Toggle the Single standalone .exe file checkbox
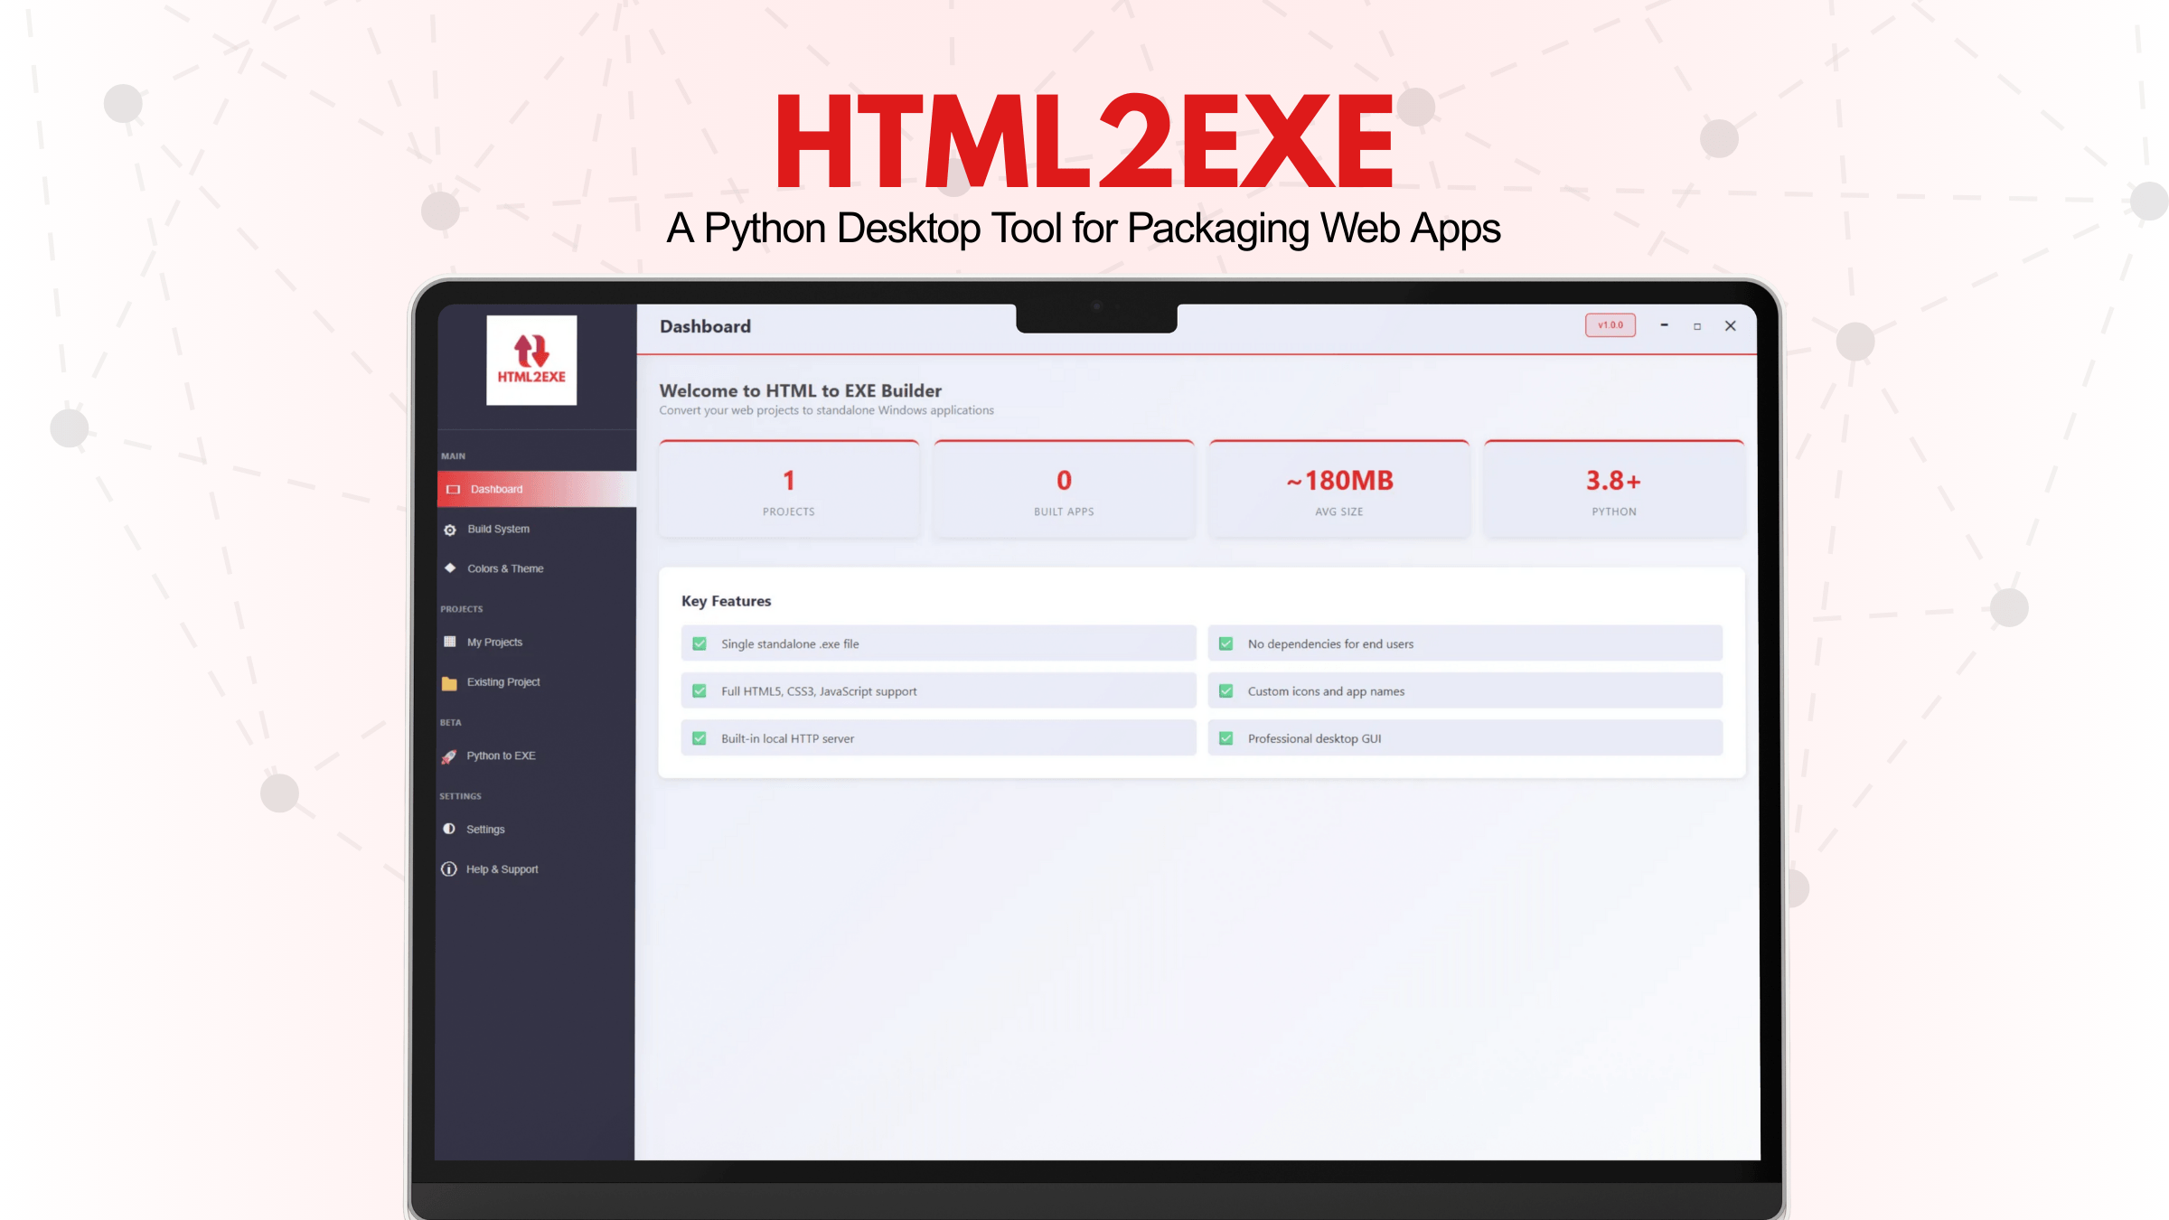This screenshot has height=1220, width=2169. coord(699,643)
